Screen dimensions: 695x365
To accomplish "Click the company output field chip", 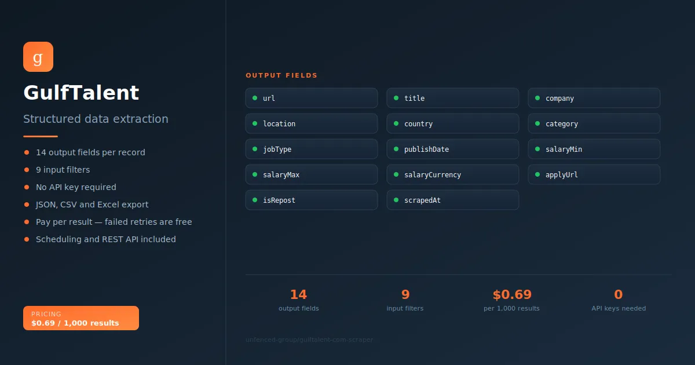I will 594,98.
